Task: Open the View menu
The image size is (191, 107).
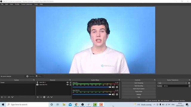Action: (x=11, y=4)
